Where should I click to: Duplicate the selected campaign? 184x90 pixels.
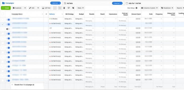[17, 8]
